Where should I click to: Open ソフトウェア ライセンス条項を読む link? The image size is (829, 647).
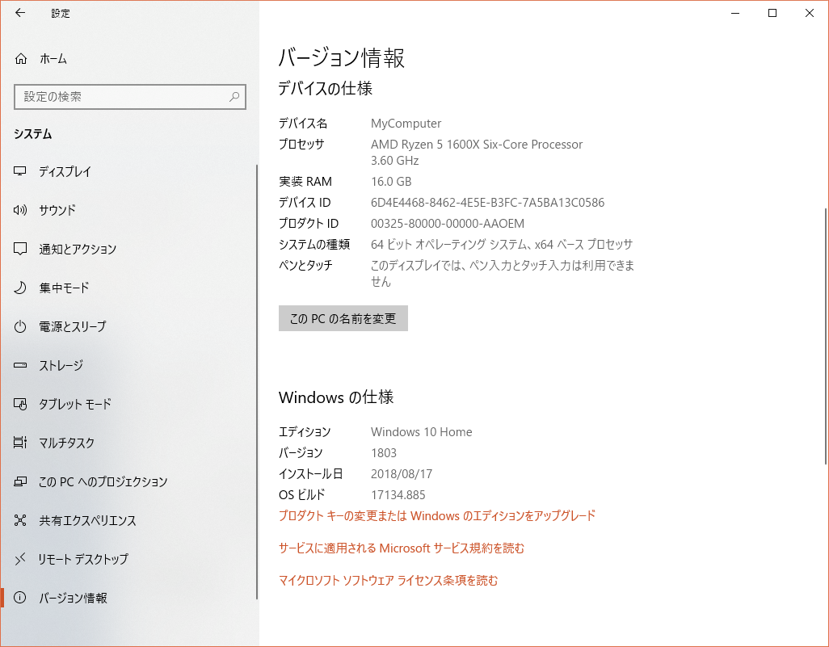click(388, 581)
